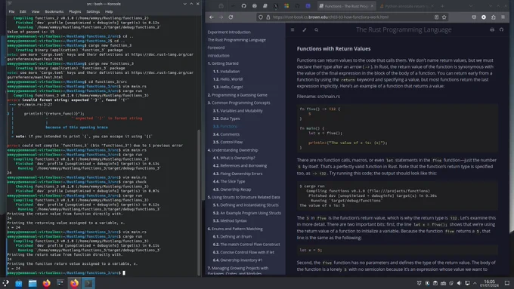Viewport: 514px width, 289px height.
Task: Show hidden system tray icons arrow
Action: click(x=475, y=283)
